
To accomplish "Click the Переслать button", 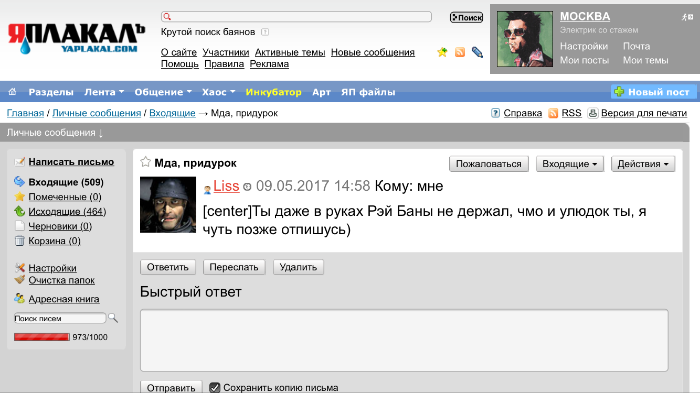I will tap(234, 267).
